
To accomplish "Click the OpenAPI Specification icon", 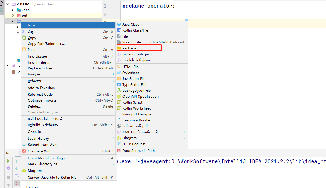I will [119, 96].
